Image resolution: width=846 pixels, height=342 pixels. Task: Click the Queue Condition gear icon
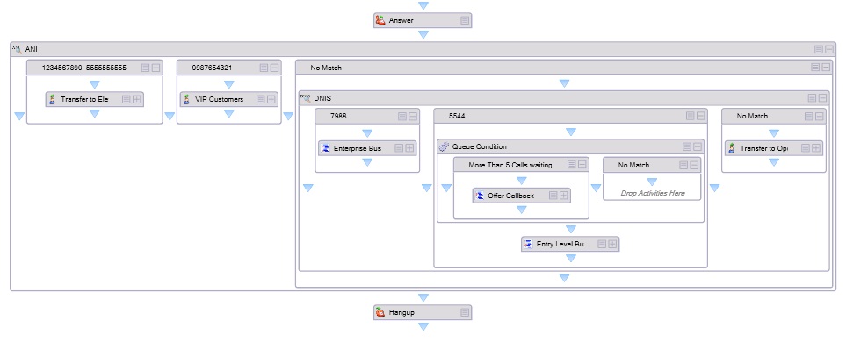pyautogui.click(x=444, y=146)
